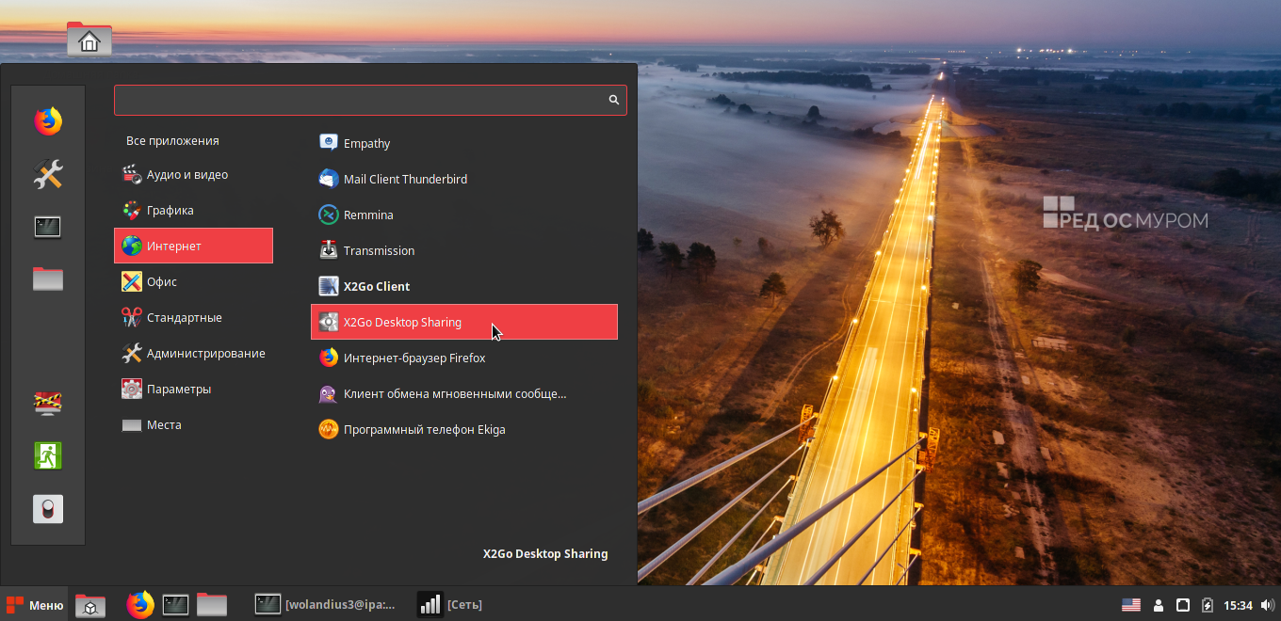This screenshot has width=1281, height=621.
Task: Open Mail Client Thunderbird
Action: pyautogui.click(x=405, y=179)
